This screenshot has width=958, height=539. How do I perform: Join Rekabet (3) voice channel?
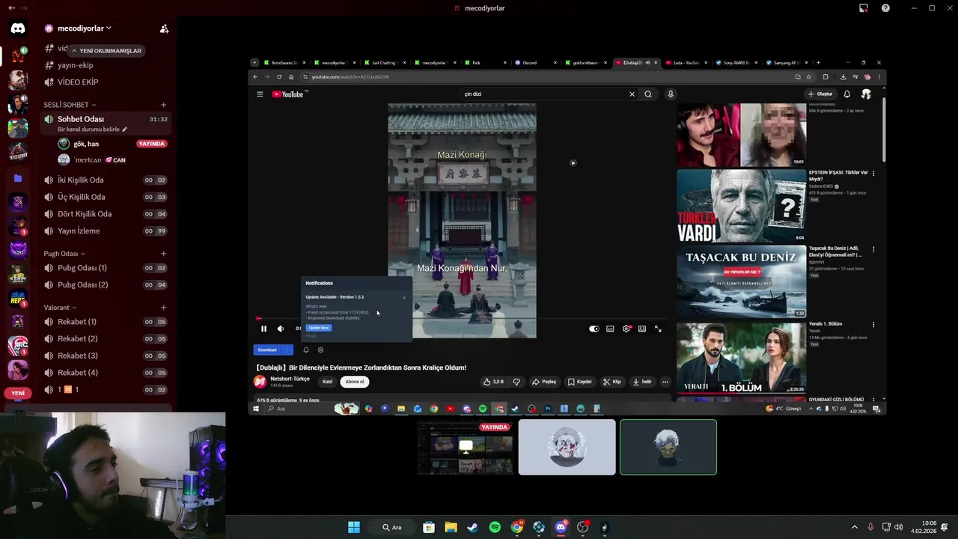coord(106,356)
